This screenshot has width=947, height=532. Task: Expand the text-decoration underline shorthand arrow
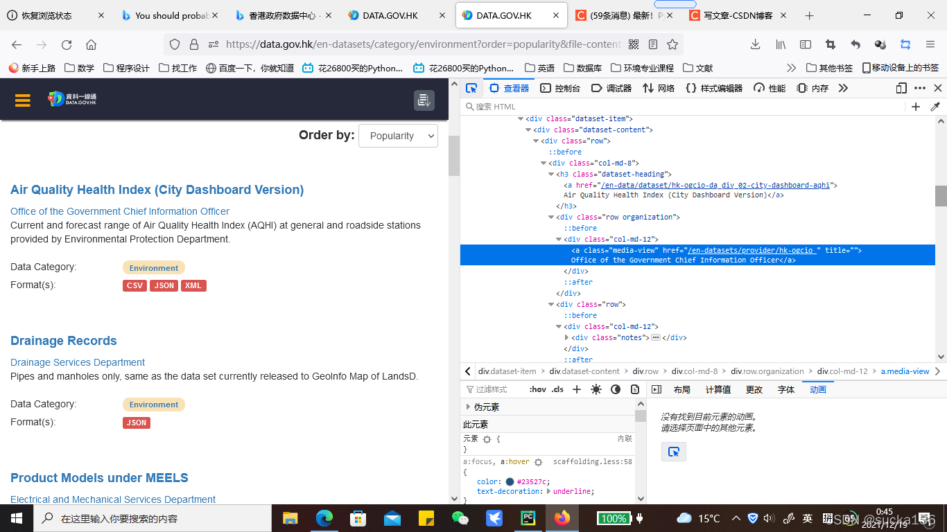click(x=549, y=491)
